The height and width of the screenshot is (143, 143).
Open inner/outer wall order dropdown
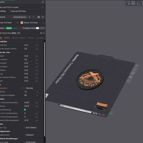click(31, 142)
